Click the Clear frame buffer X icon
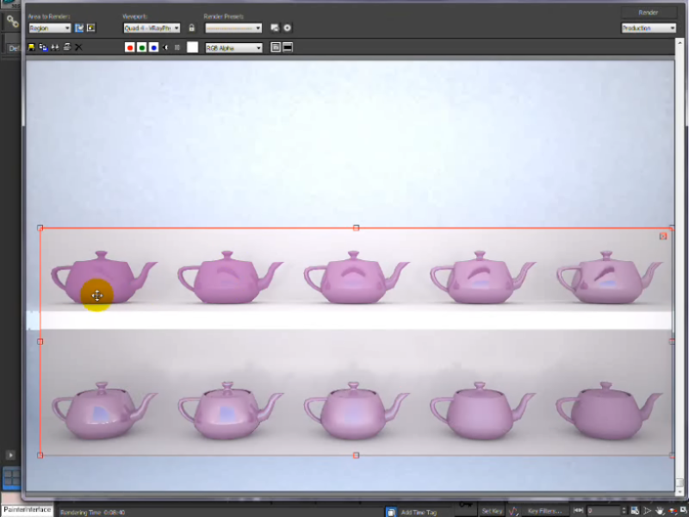The height and width of the screenshot is (517, 689). [x=78, y=47]
